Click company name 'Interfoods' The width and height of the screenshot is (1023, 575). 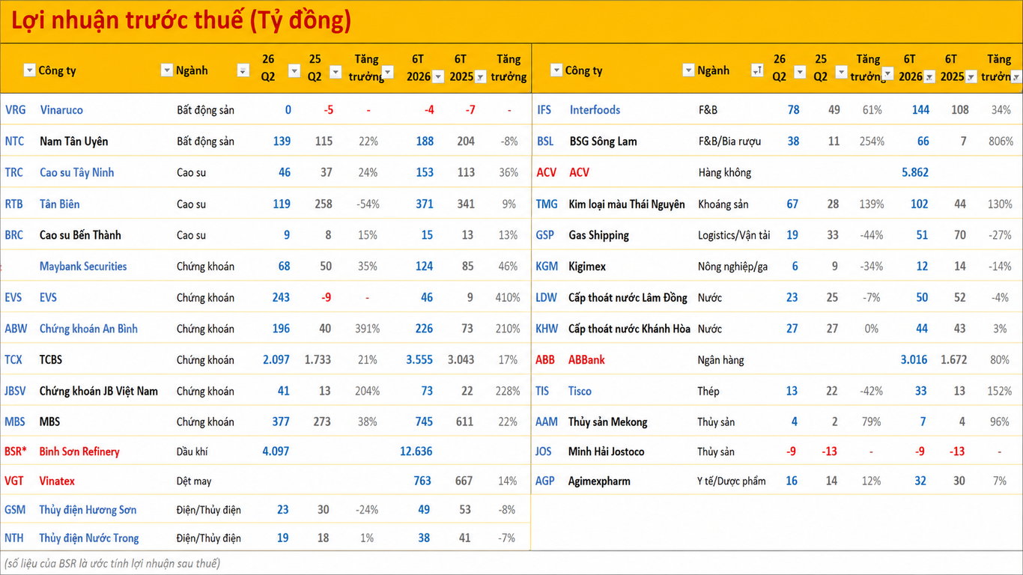tap(595, 110)
